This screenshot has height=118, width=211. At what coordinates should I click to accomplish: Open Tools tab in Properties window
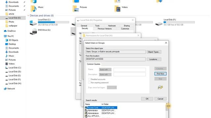tap(97, 26)
